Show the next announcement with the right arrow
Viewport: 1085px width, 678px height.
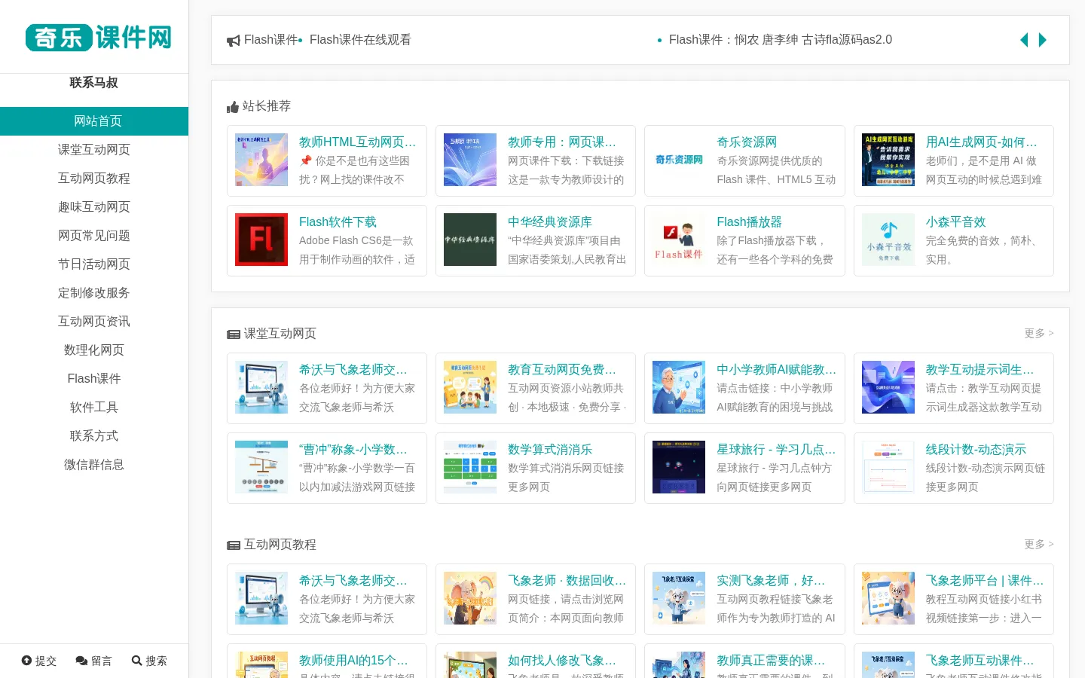(1043, 40)
